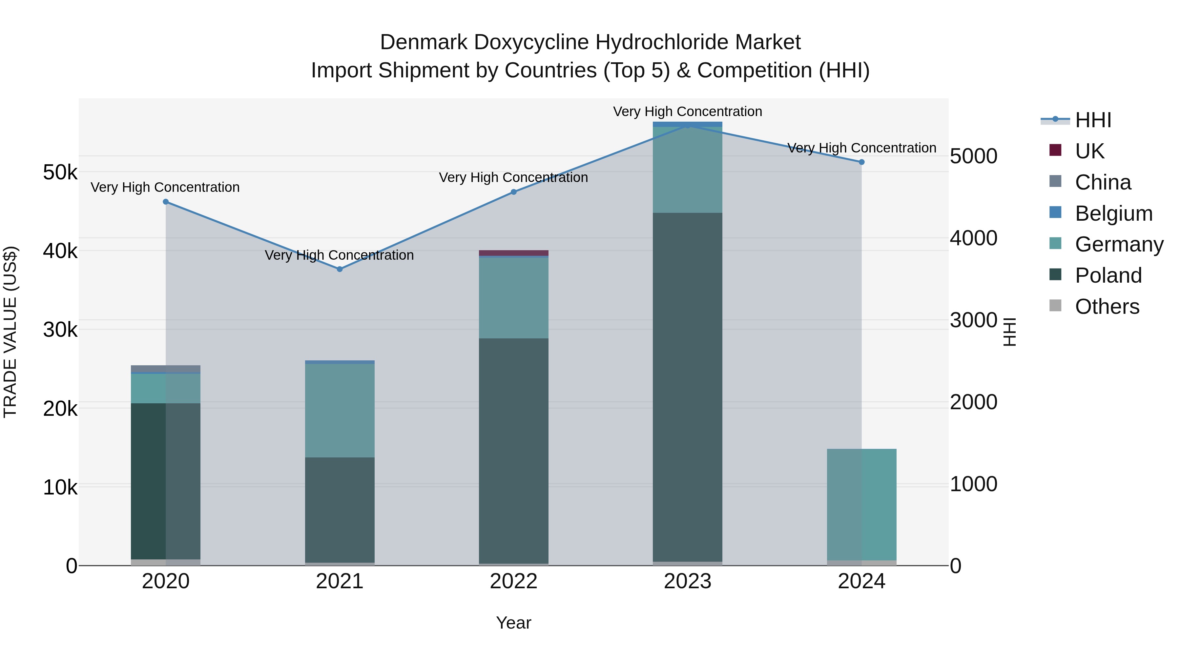The height and width of the screenshot is (664, 1181).
Task: Click the UK maroon legend swatch
Action: coord(1055,150)
